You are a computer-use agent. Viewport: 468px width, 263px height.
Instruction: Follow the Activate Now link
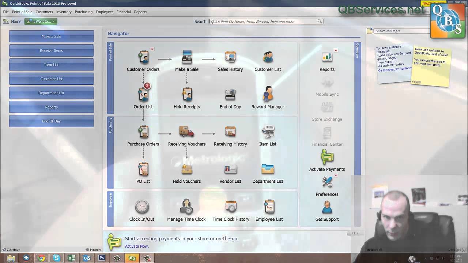pyautogui.click(x=137, y=246)
